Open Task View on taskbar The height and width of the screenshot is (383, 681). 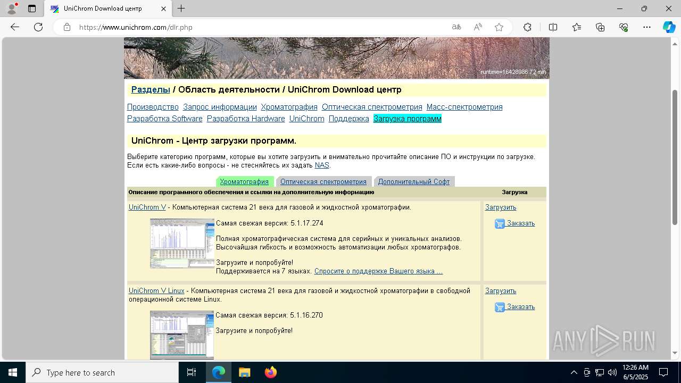192,372
